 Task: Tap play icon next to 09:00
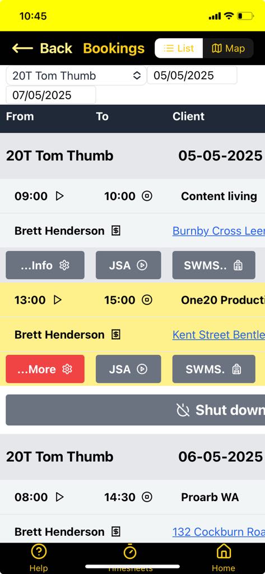pyautogui.click(x=59, y=196)
